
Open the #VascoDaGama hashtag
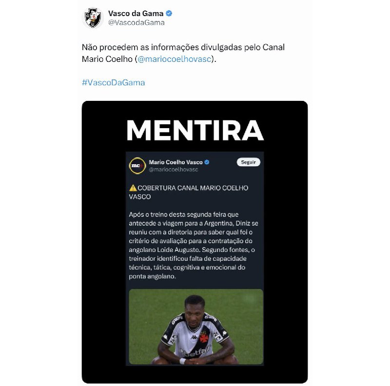114,82
